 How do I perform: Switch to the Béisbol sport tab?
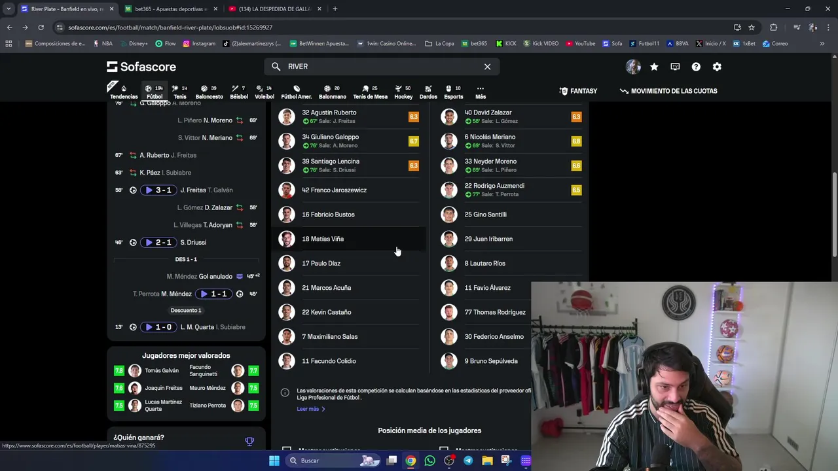coord(239,92)
